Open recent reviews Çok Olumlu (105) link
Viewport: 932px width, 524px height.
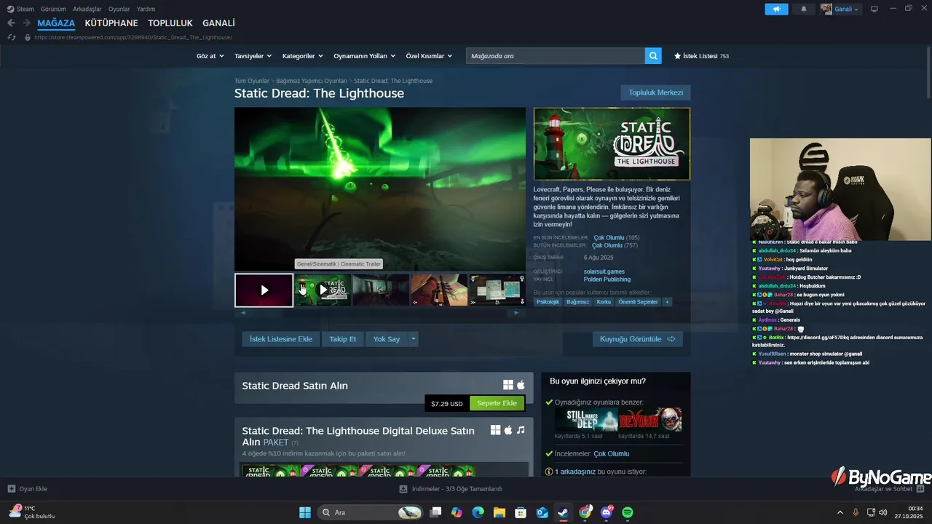point(616,237)
